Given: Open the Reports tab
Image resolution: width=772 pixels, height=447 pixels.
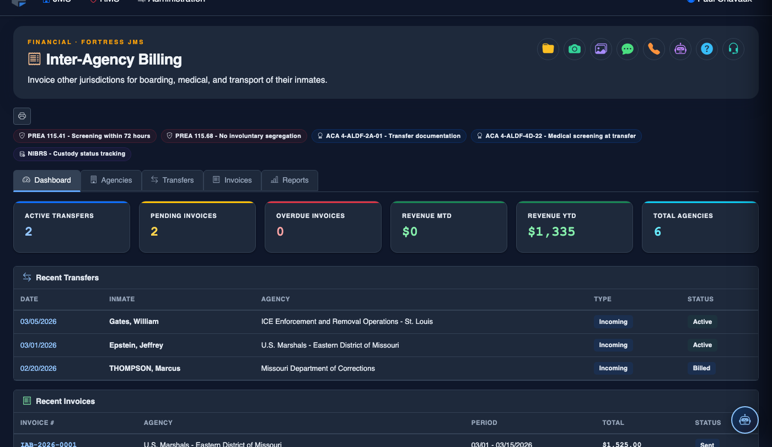Looking at the screenshot, I should pos(289,180).
